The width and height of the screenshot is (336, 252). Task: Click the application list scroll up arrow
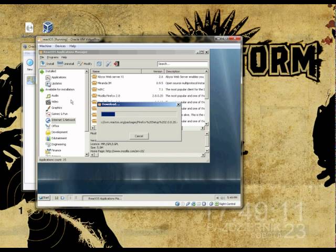(x=206, y=71)
